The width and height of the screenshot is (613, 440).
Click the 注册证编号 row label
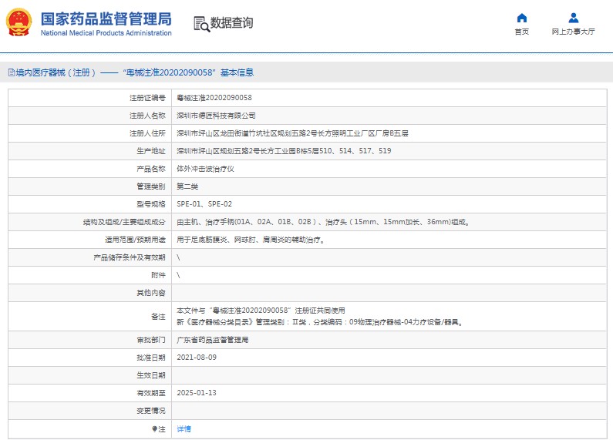pyautogui.click(x=147, y=98)
